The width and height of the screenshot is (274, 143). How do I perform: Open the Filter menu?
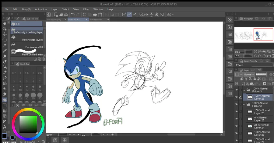tap(86, 9)
